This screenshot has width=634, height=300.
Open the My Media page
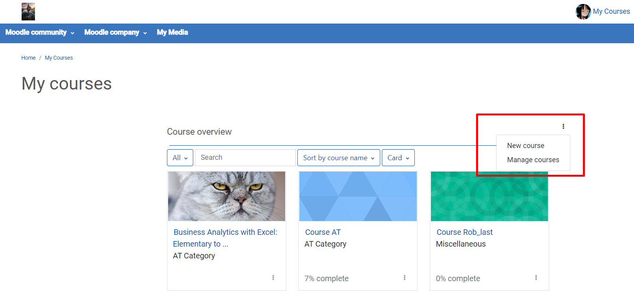coord(172,33)
